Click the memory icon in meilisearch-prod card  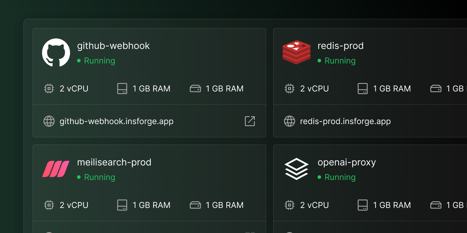point(122,205)
